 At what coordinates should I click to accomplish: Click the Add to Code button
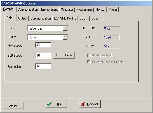[64, 55]
